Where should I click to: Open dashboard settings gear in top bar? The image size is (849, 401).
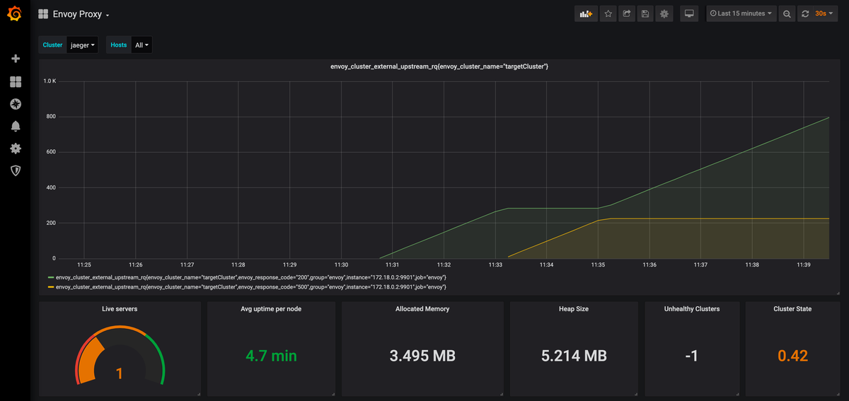click(x=664, y=13)
